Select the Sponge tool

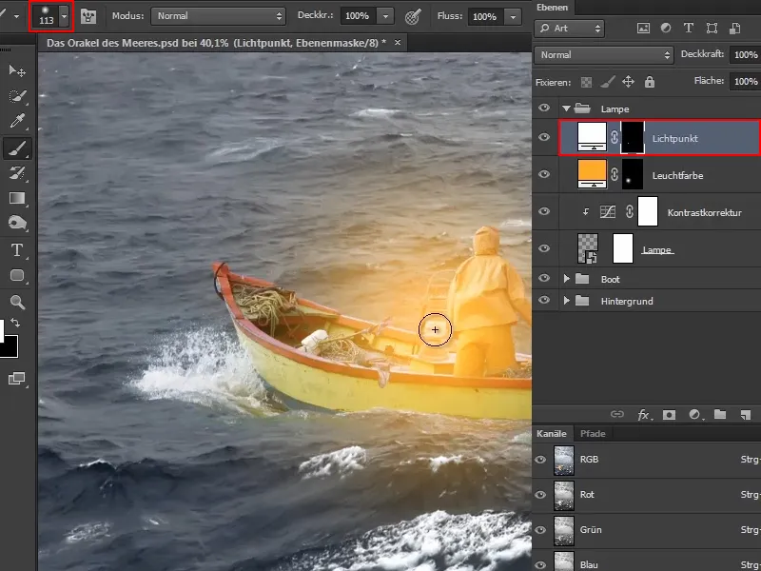click(17, 223)
